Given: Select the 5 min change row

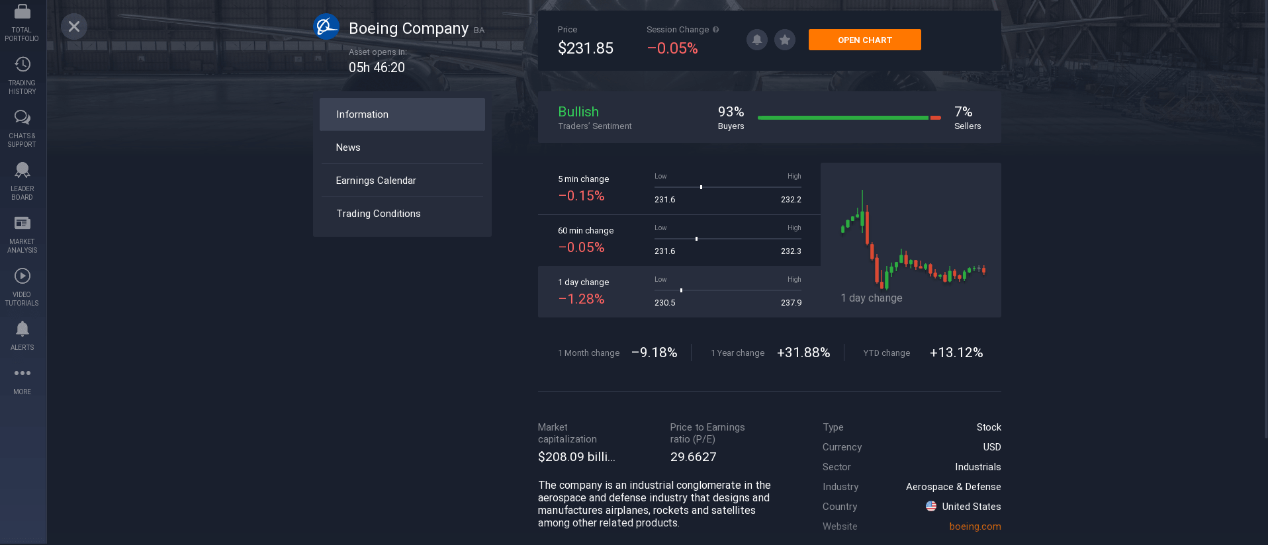Looking at the screenshot, I should pos(679,189).
